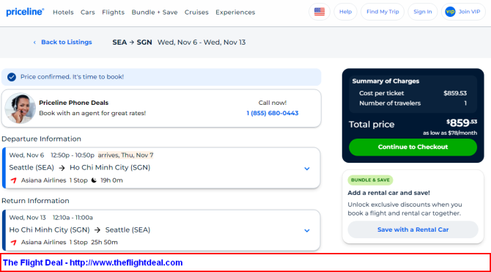Click the '12:50p - 10:50p' departure time
This screenshot has height=272, width=491.
(73, 155)
